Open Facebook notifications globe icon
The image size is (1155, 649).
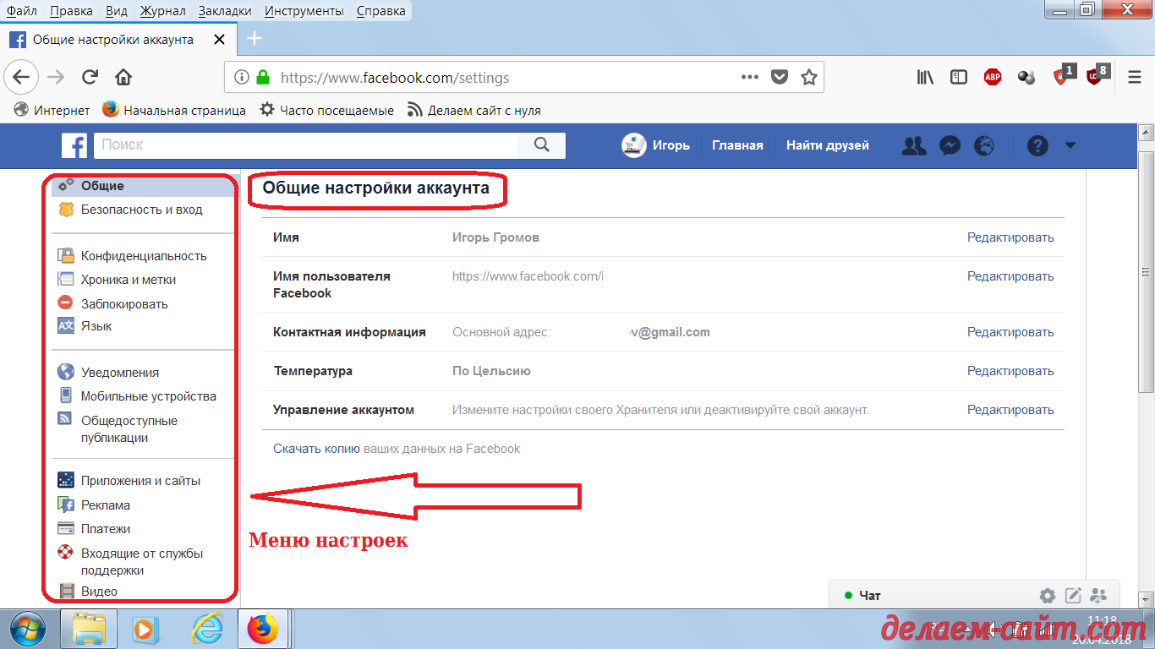pyautogui.click(x=984, y=145)
